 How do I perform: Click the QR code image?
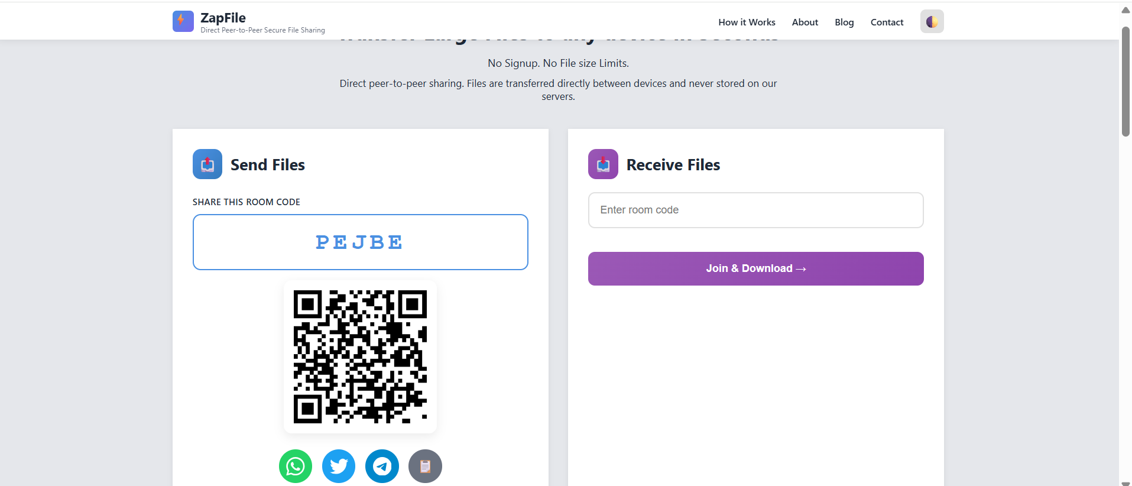360,357
